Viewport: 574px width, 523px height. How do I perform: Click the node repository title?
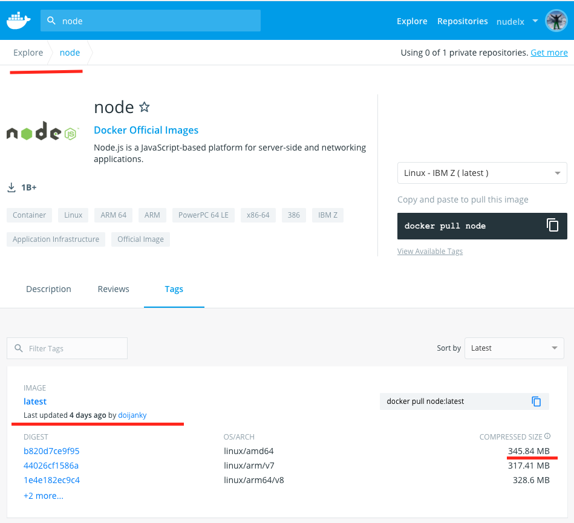tap(114, 107)
